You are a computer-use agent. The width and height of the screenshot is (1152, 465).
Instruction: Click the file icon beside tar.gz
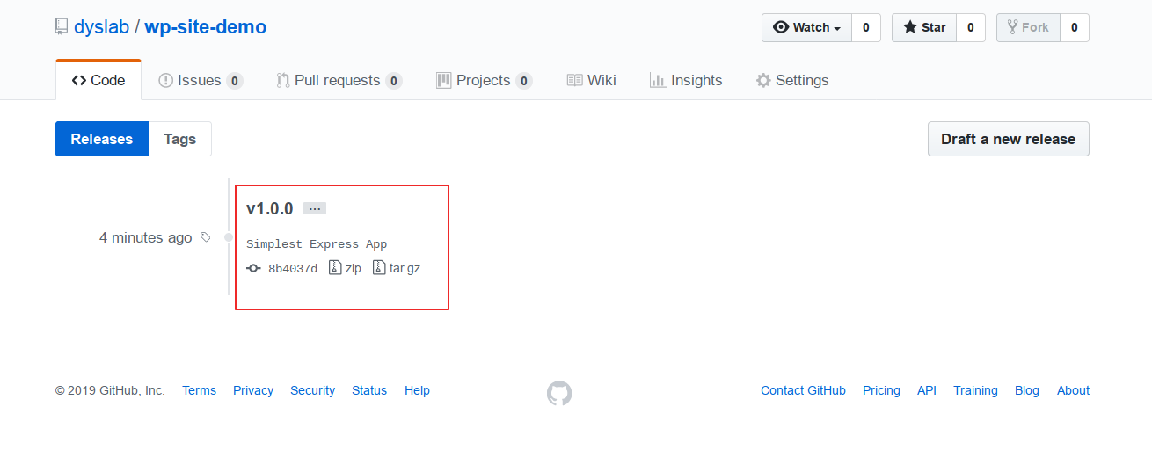[379, 267]
